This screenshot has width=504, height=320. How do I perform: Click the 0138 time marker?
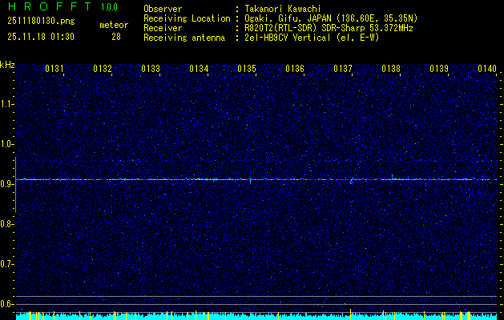[x=391, y=68]
